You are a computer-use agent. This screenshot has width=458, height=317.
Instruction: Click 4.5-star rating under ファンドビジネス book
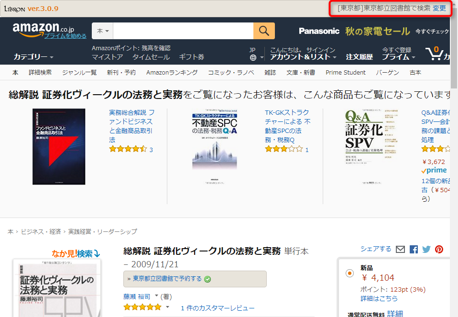click(x=128, y=149)
